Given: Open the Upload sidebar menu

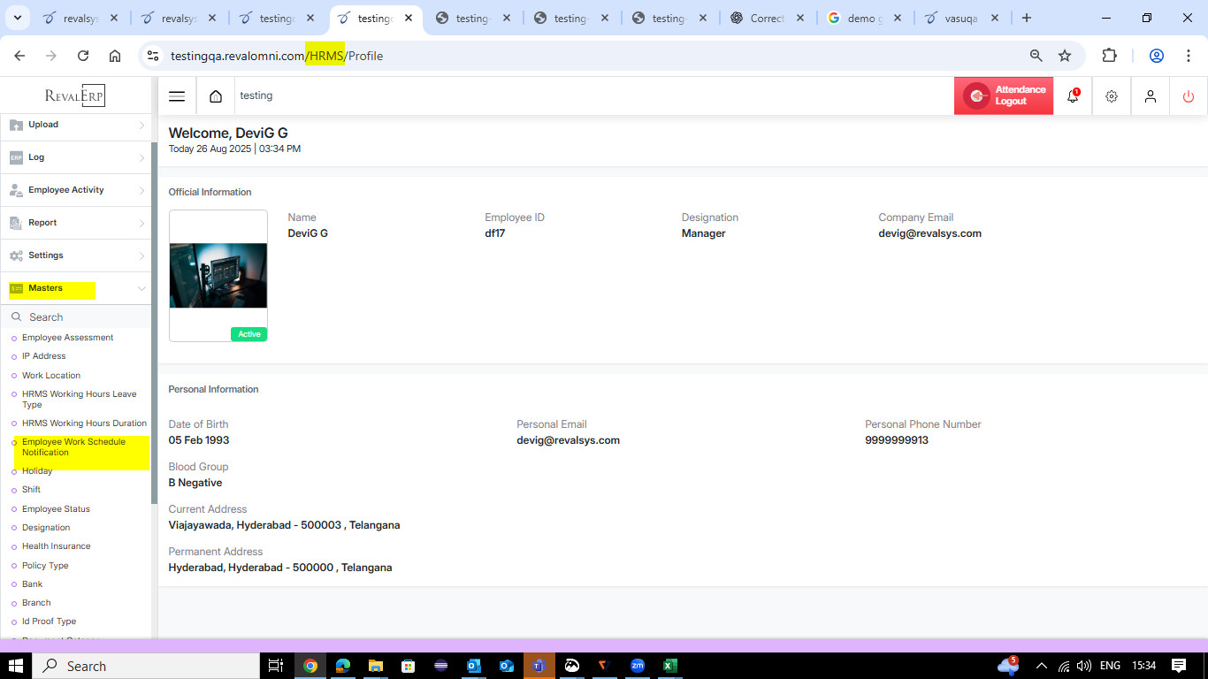Looking at the screenshot, I should click(75, 125).
